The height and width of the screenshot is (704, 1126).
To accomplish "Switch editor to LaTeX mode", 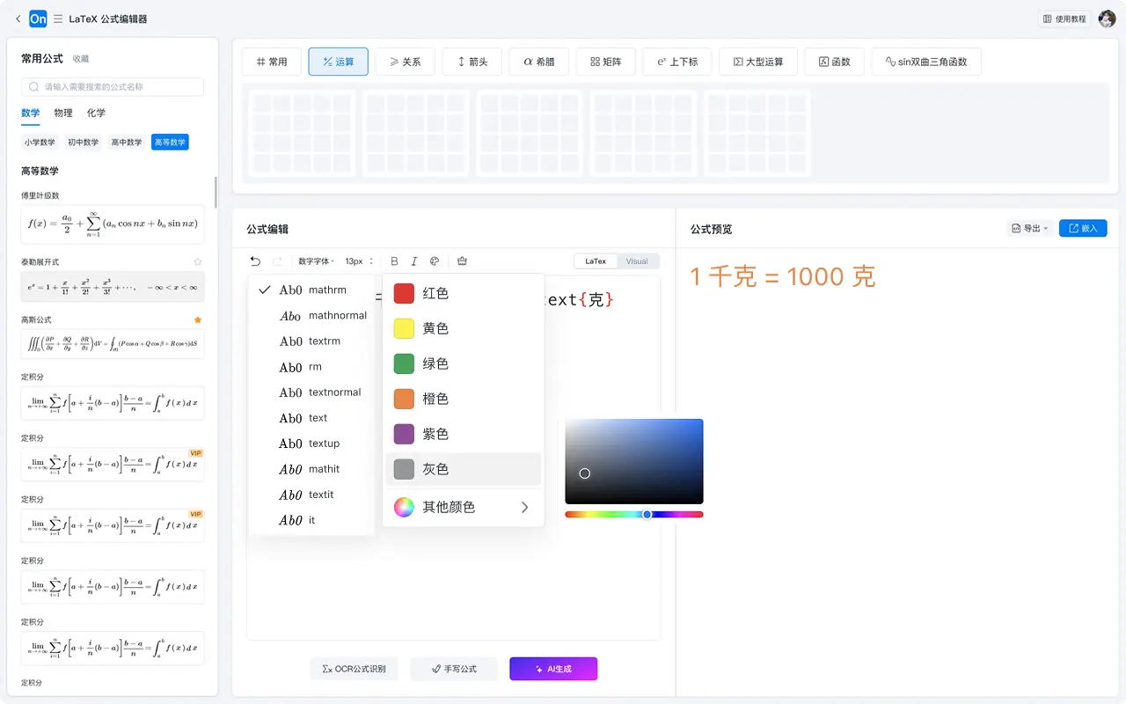I will pyautogui.click(x=596, y=261).
